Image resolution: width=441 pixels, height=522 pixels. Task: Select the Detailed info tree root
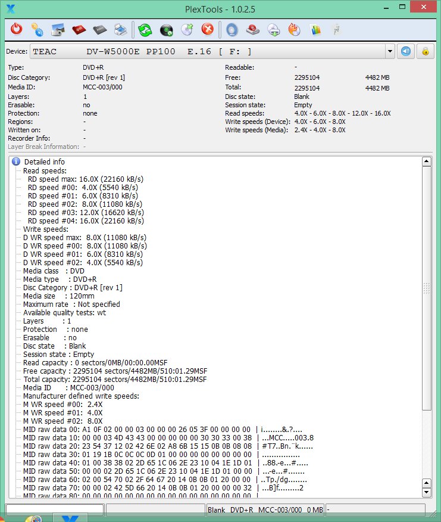tap(45, 162)
